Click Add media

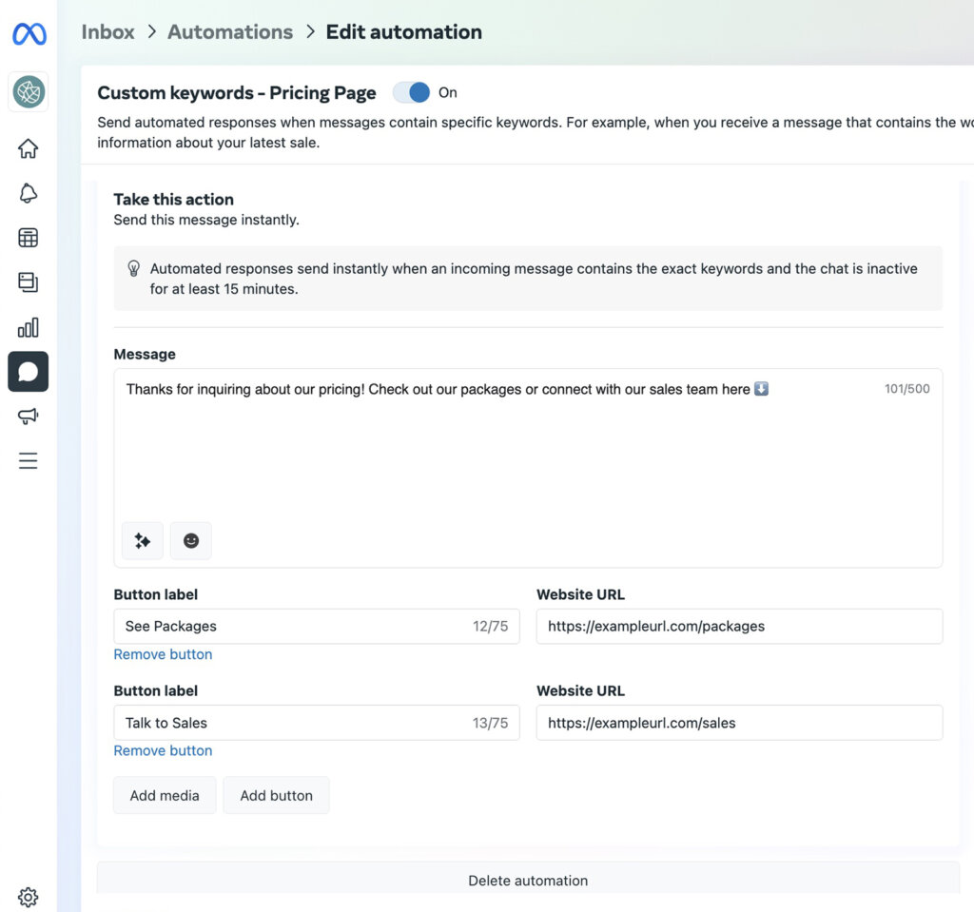tap(164, 795)
